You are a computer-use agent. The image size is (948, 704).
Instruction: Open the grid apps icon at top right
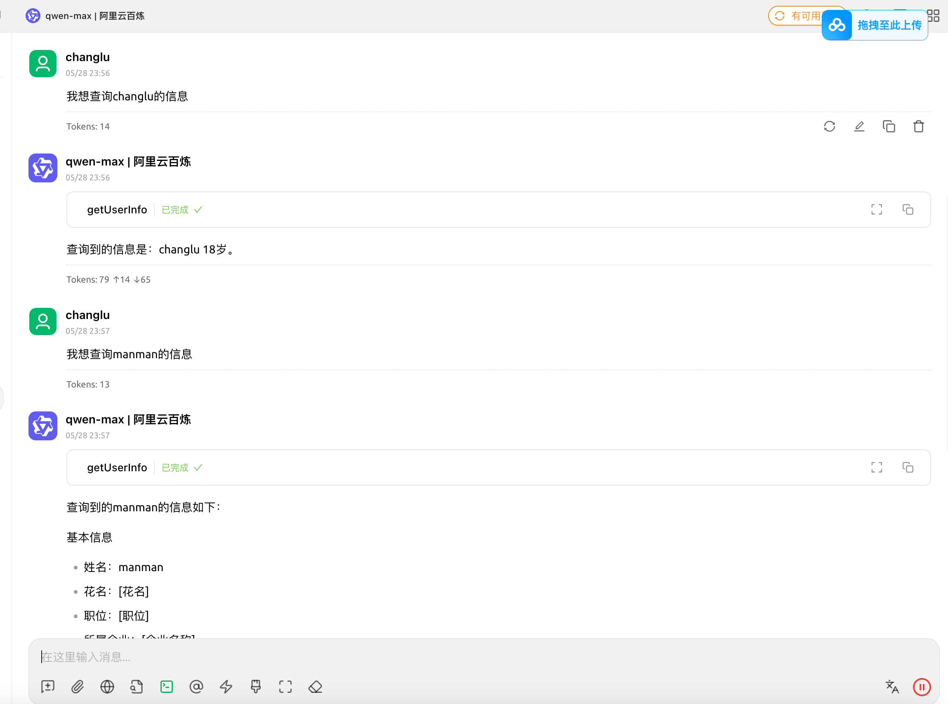(933, 16)
